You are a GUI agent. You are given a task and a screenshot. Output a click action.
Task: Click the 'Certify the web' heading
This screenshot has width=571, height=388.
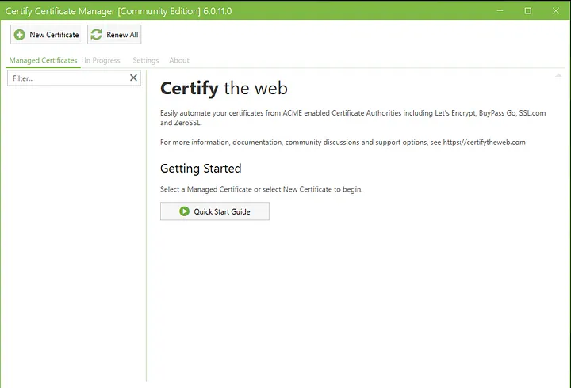[224, 88]
